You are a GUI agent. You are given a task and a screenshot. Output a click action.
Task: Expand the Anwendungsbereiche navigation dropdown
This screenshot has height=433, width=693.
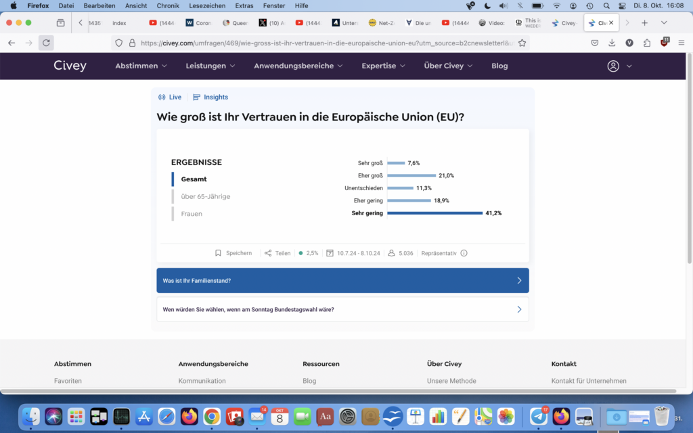(298, 66)
